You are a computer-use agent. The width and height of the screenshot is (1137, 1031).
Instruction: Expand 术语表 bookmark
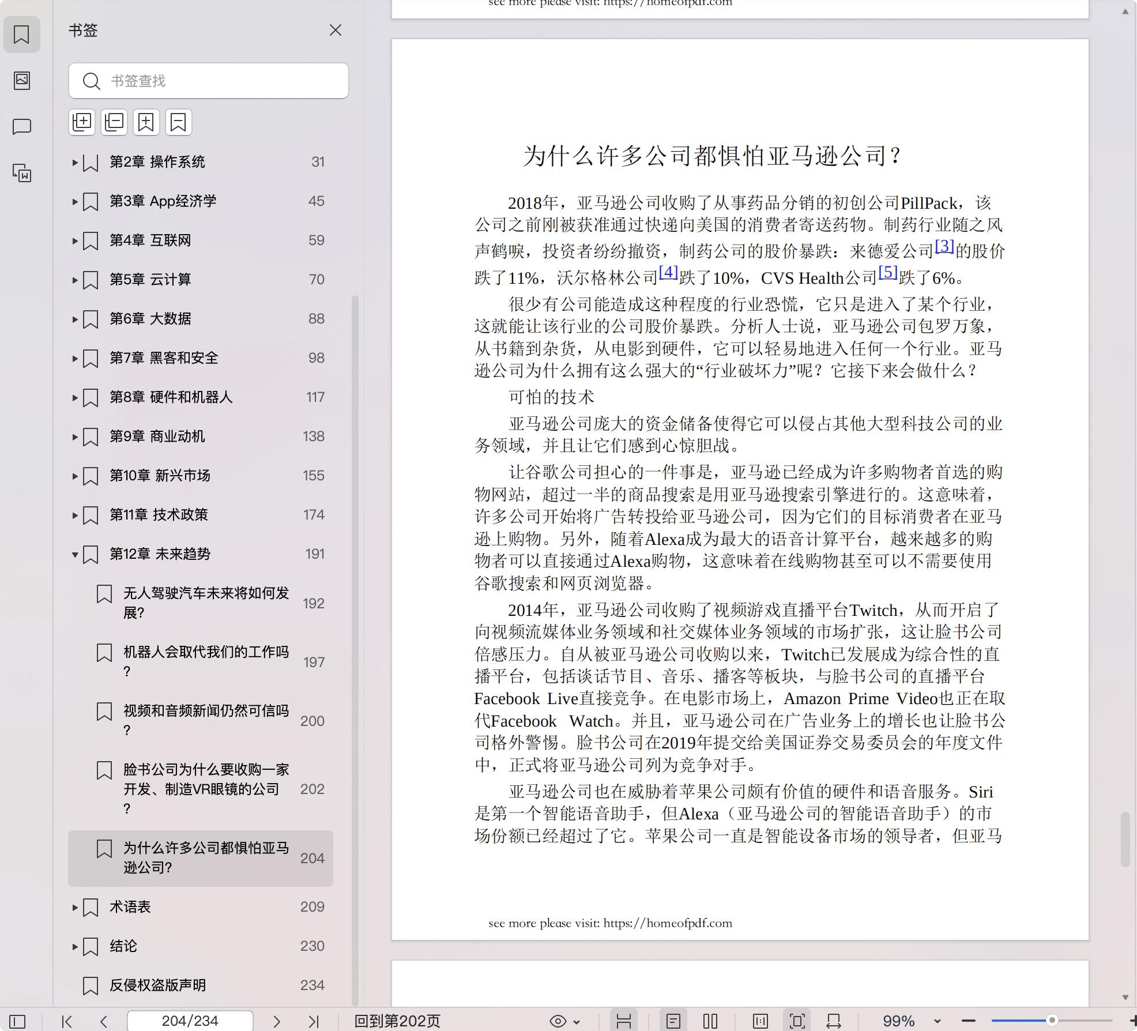pyautogui.click(x=75, y=908)
